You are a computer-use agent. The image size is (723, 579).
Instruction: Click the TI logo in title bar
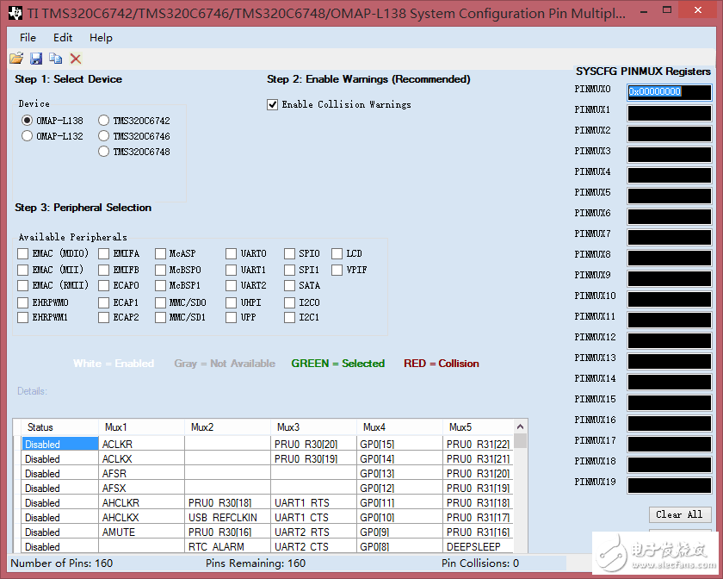15,14
